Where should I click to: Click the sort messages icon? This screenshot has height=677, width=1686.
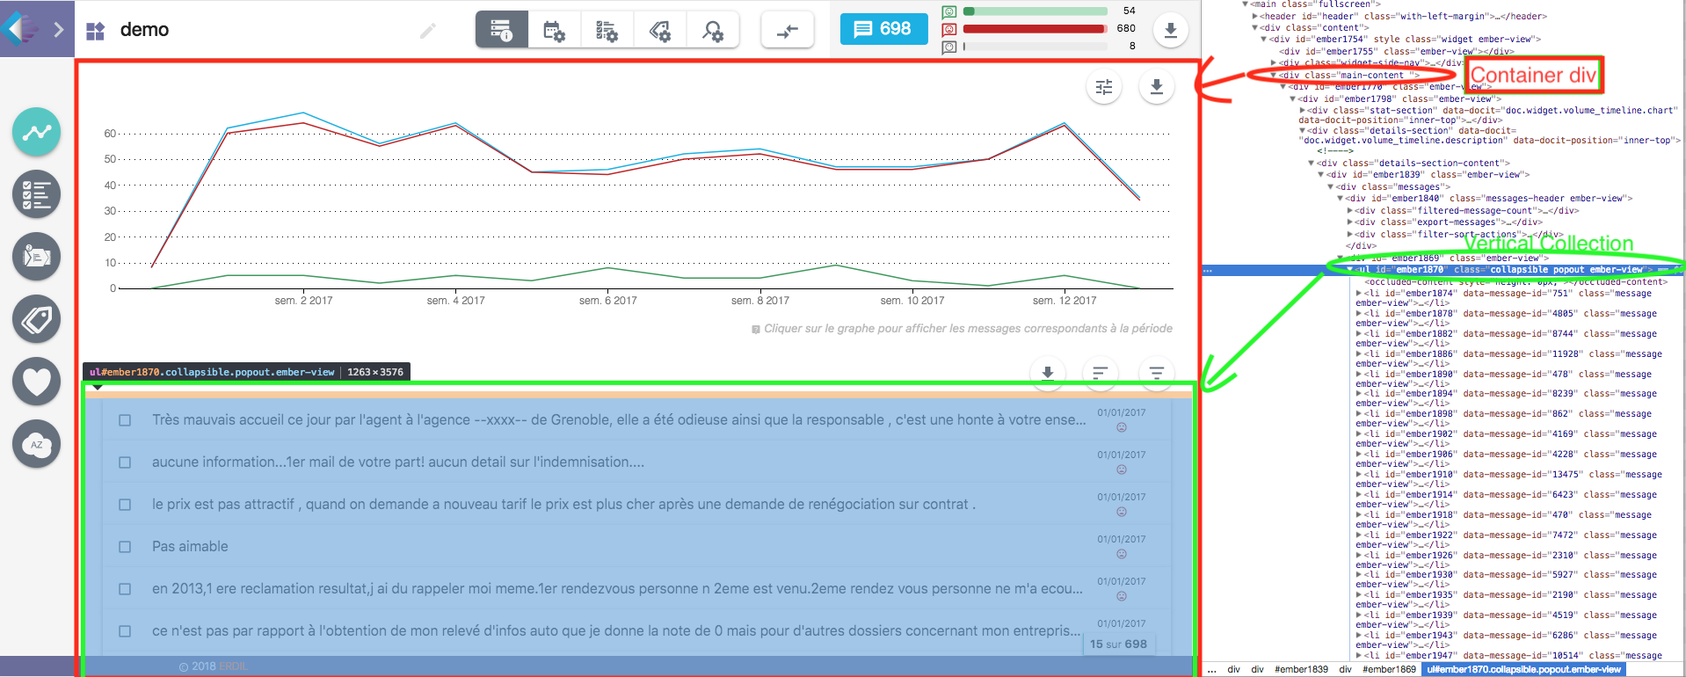(1100, 373)
